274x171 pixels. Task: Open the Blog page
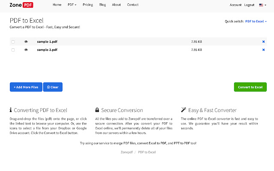coord(102,5)
